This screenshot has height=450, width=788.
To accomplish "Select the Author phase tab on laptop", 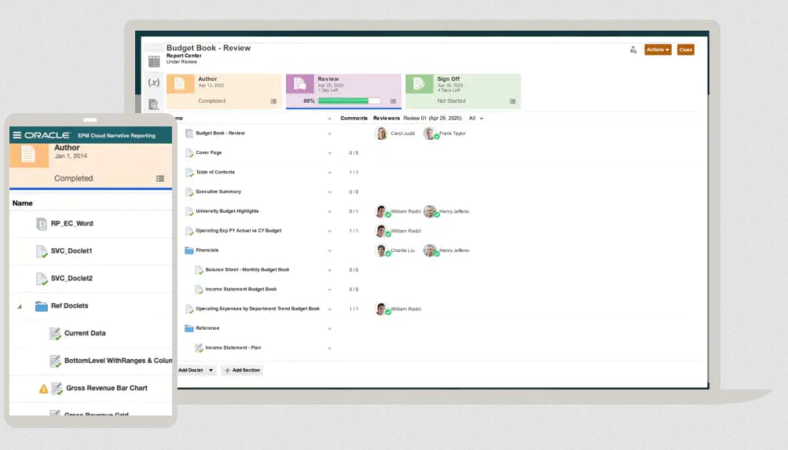I will (x=224, y=91).
